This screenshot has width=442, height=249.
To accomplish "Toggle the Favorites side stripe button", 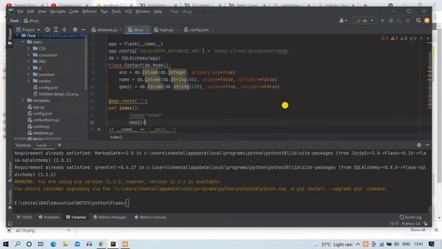I will 10,199.
